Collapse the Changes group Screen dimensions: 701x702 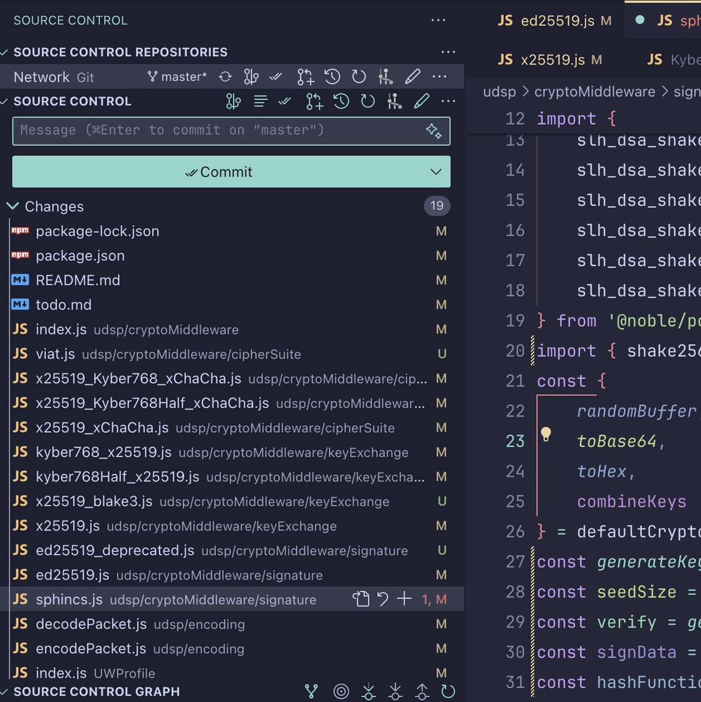point(13,206)
